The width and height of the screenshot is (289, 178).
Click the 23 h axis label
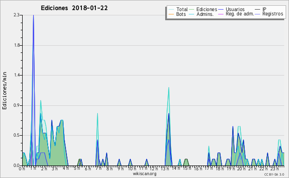coord(275,168)
